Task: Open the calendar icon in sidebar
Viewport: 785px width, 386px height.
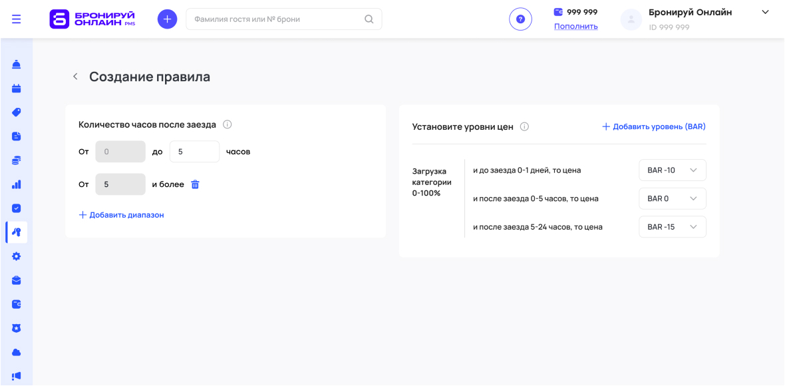Action: pos(17,89)
